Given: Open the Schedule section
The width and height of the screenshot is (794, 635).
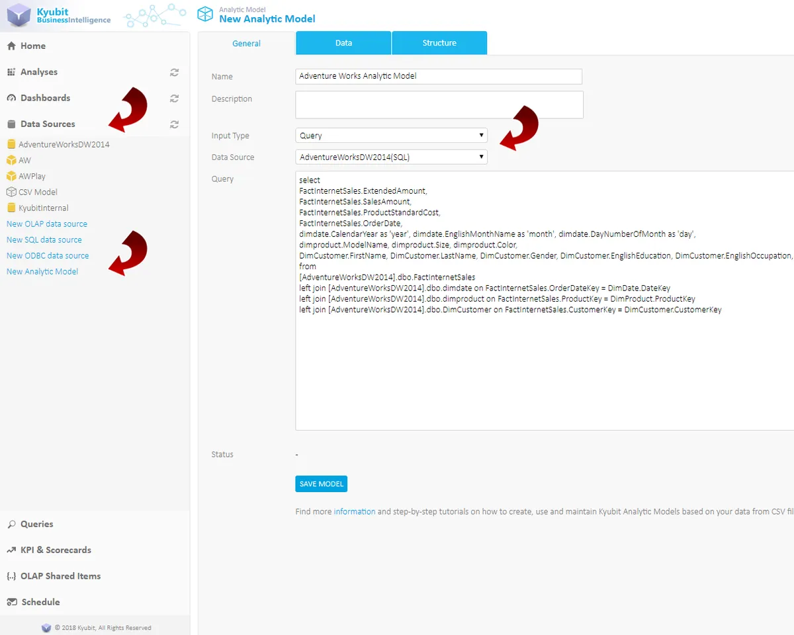Looking at the screenshot, I should click(40, 602).
